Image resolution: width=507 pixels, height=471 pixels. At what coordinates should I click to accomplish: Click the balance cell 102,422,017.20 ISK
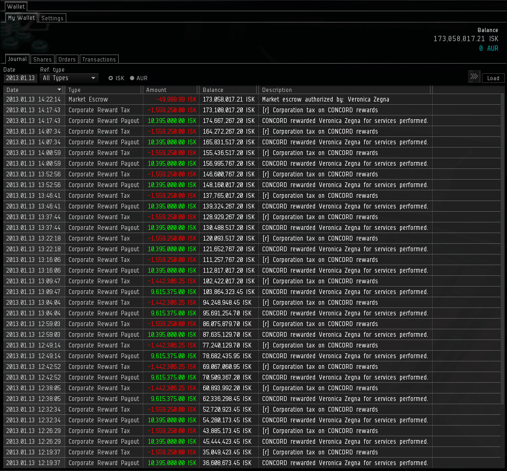point(228,281)
